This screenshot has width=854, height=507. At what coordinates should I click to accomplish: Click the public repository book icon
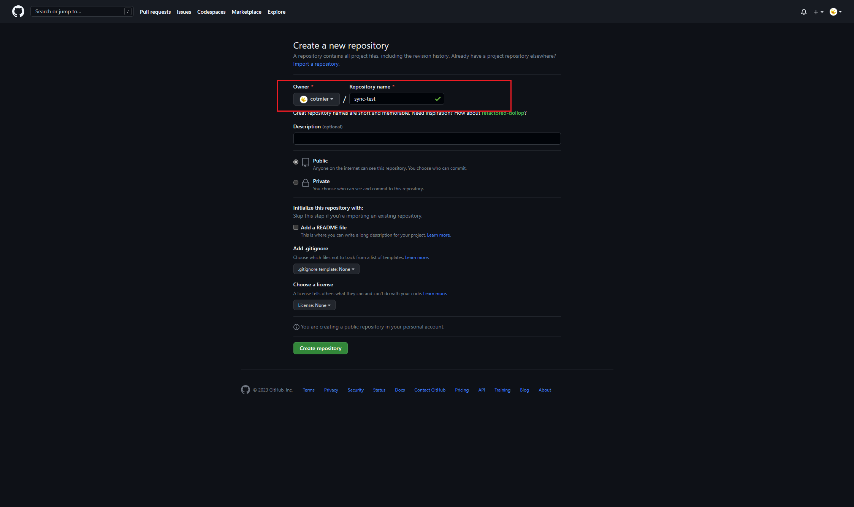(x=306, y=163)
